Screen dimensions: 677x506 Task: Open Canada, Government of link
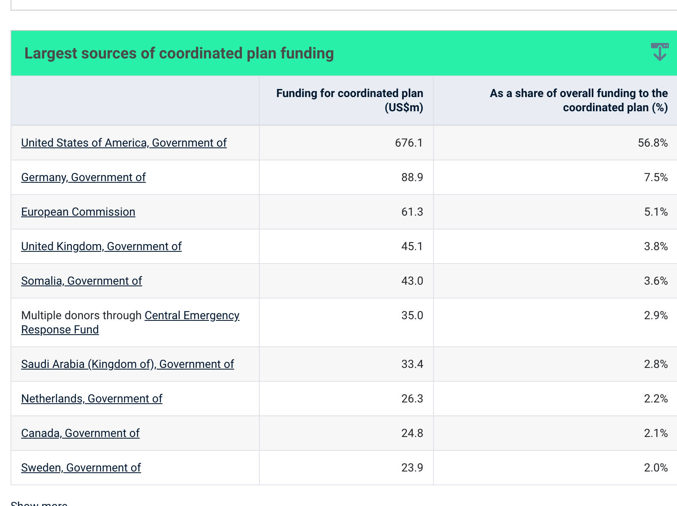click(x=80, y=433)
